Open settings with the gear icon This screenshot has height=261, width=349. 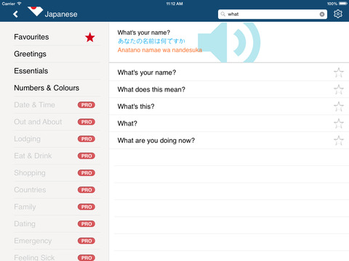pos(338,14)
